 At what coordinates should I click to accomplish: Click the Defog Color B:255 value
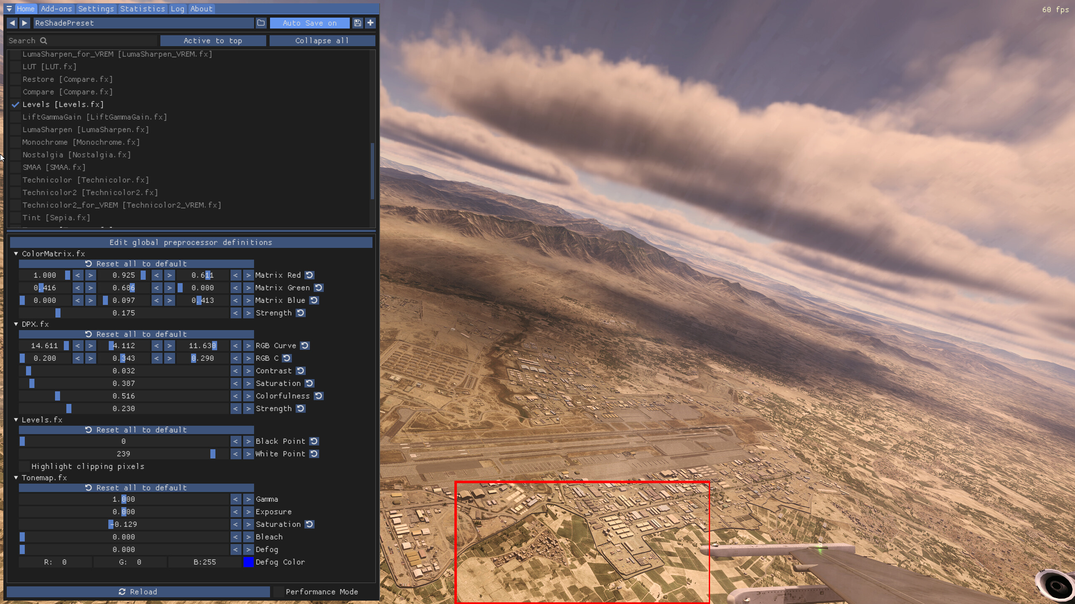[x=205, y=562]
